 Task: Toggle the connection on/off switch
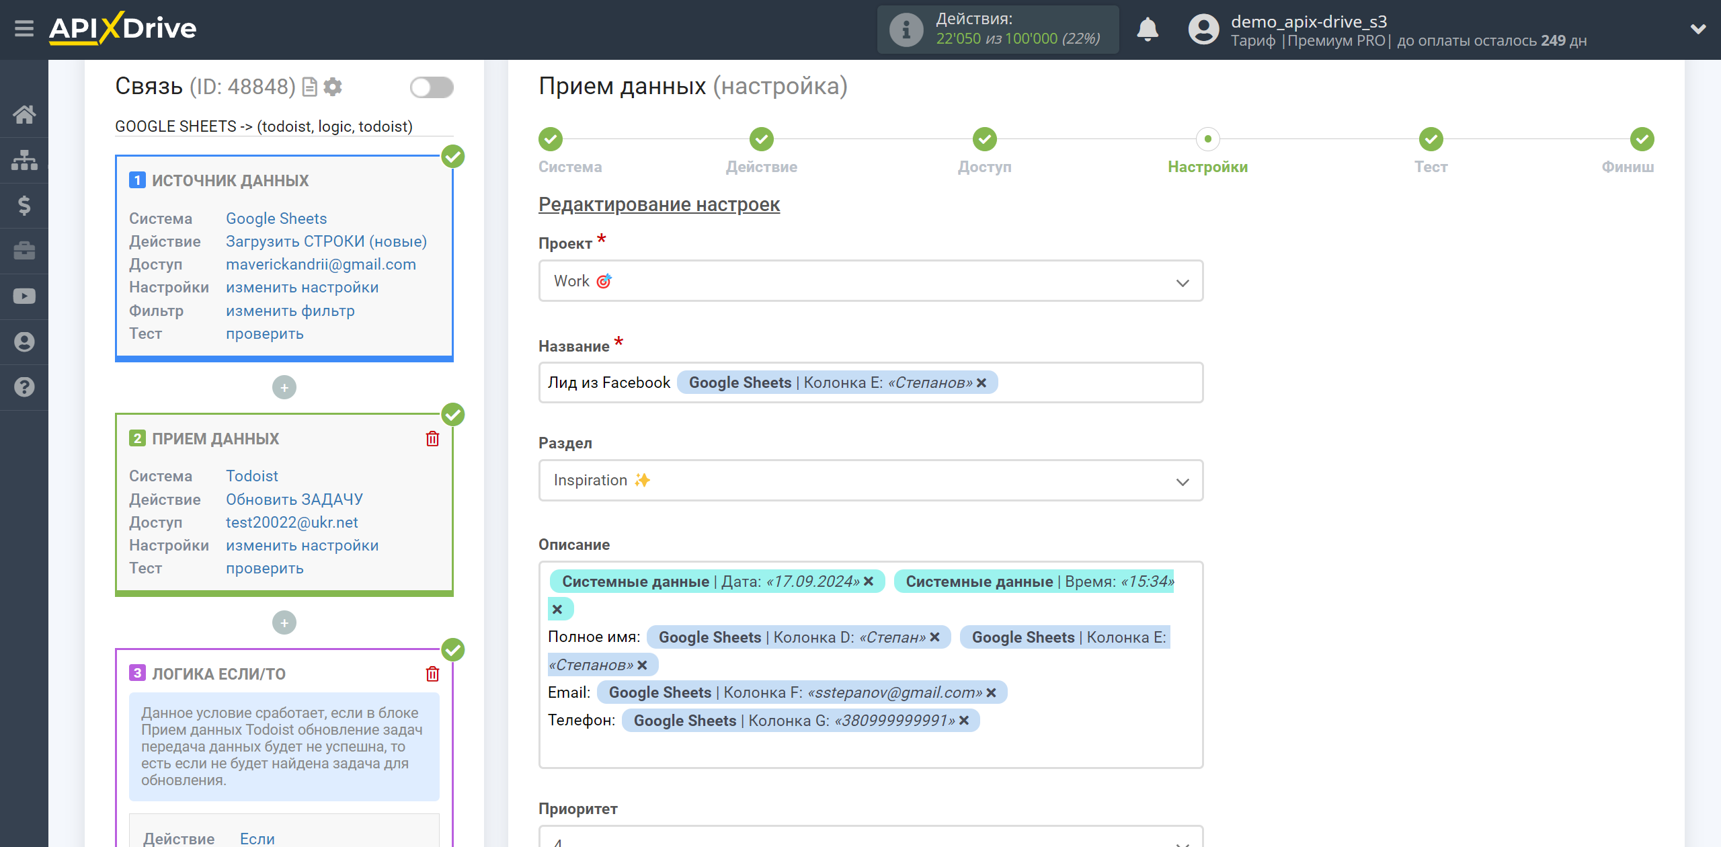432,87
